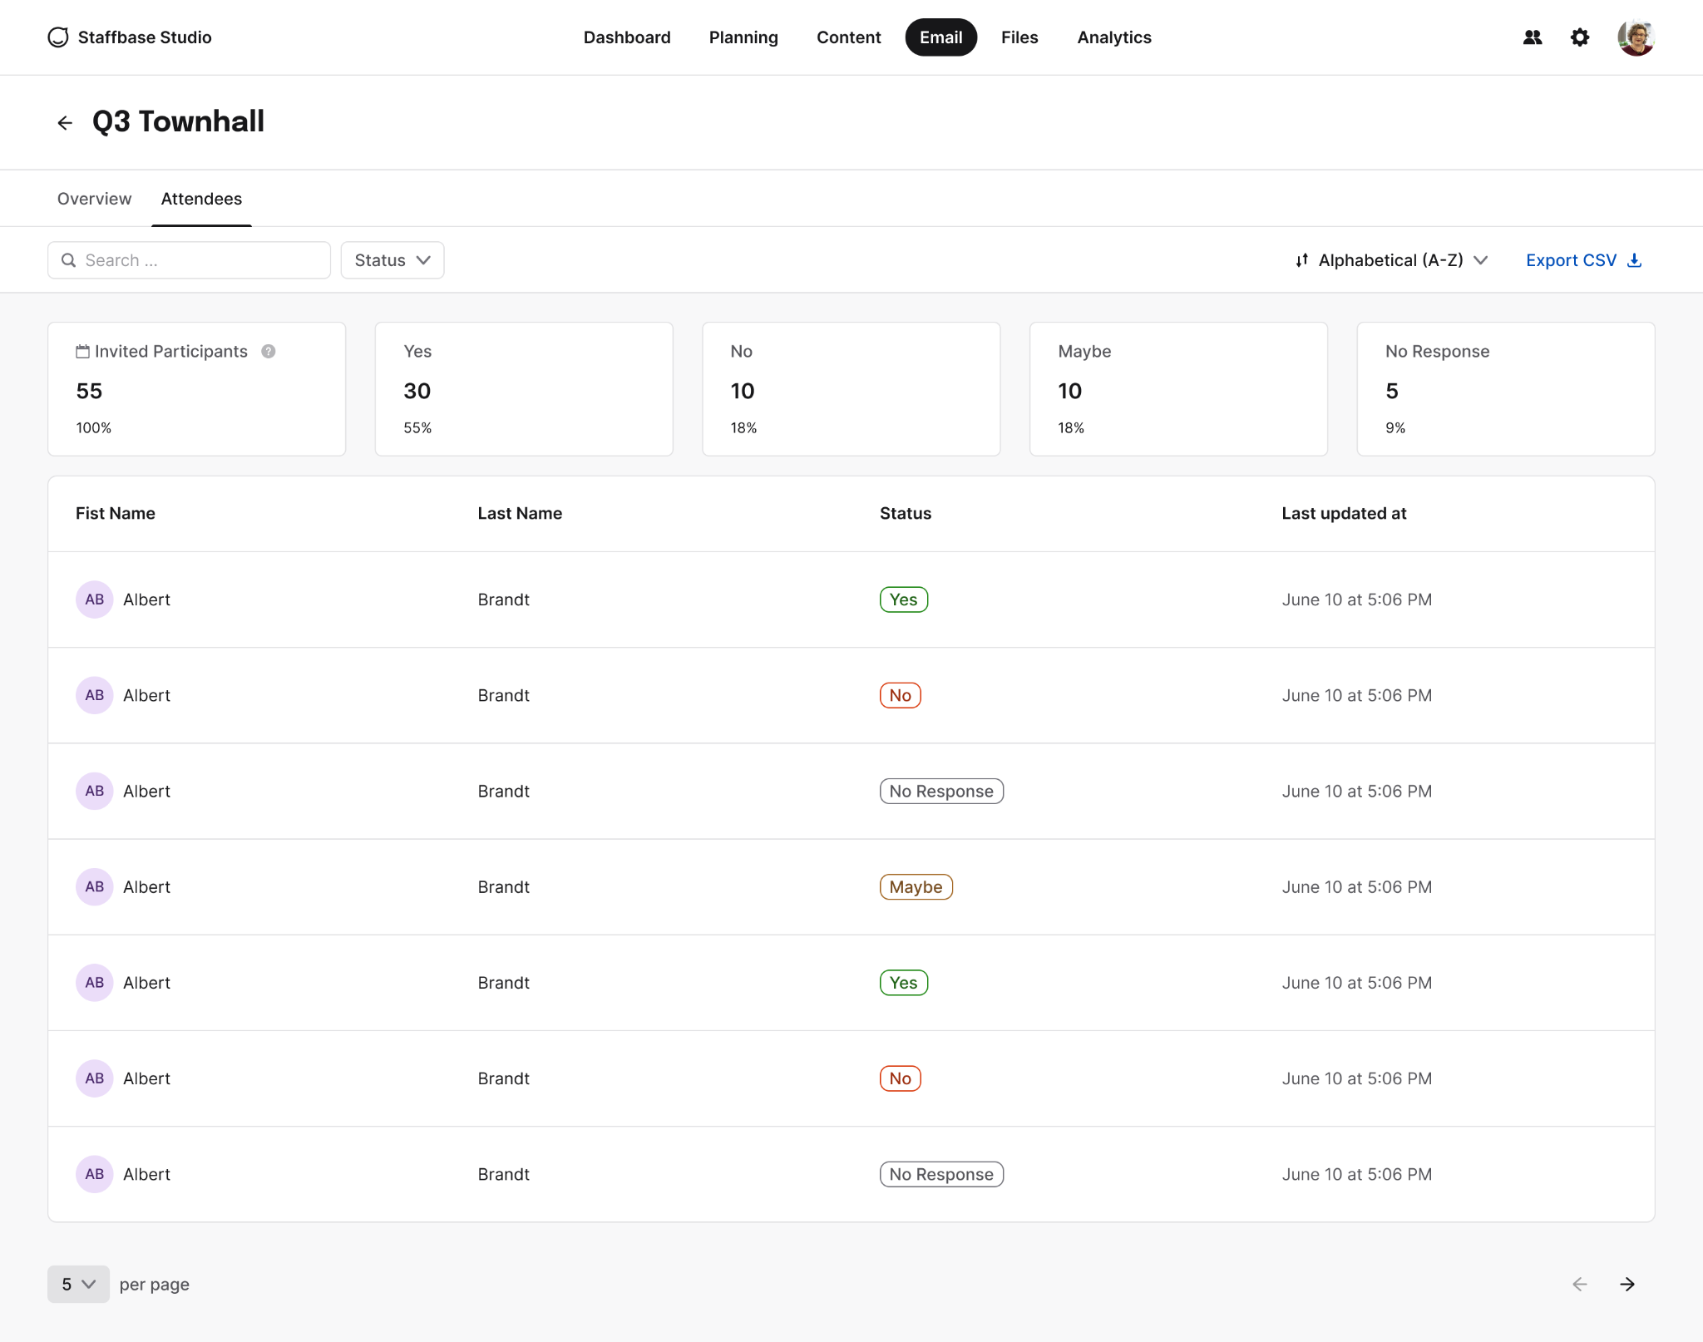Click the back arrow next to Q3 Townhall
Screen dimensions: 1703x1342
pyautogui.click(x=65, y=123)
